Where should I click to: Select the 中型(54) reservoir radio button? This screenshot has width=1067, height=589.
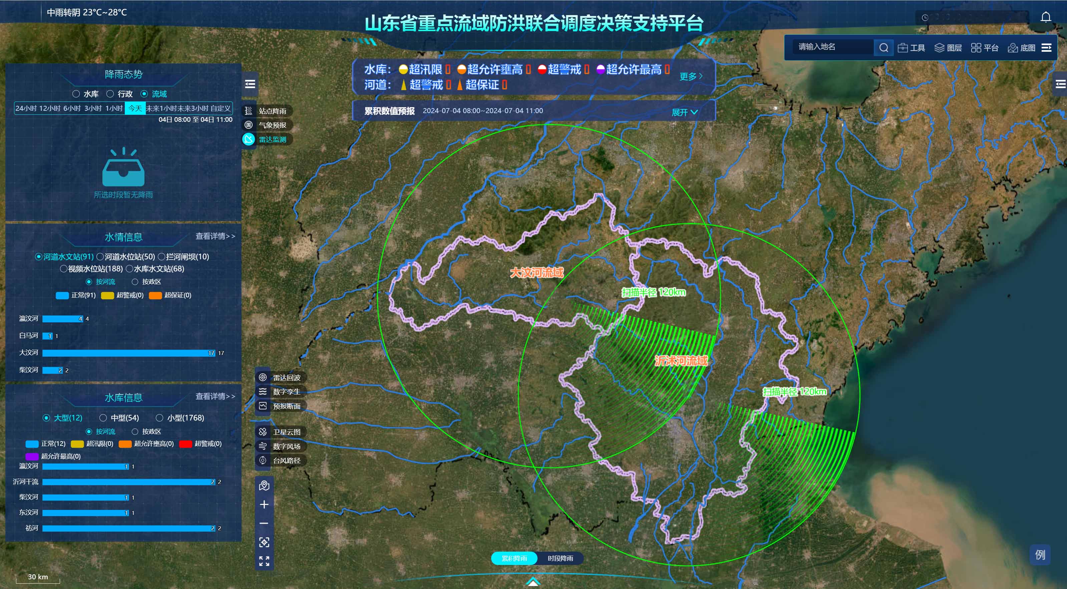pos(103,418)
